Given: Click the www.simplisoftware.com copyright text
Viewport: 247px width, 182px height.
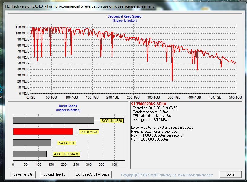Looking at the screenshot, I should 196,175.
